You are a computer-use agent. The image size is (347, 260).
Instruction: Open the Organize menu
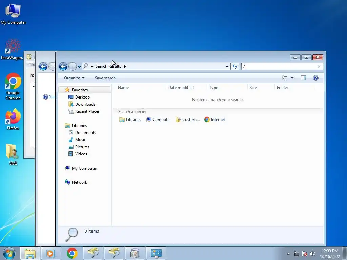(74, 78)
